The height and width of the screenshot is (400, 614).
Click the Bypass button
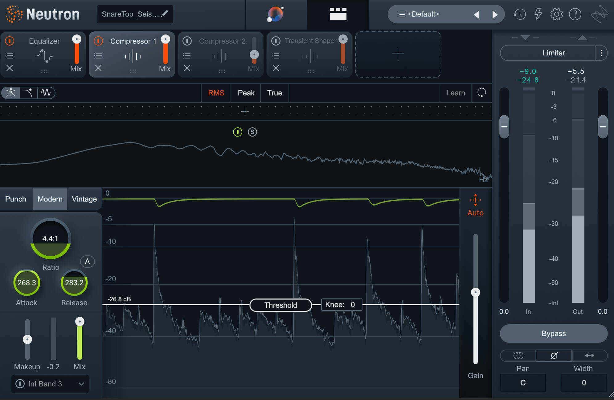(554, 334)
